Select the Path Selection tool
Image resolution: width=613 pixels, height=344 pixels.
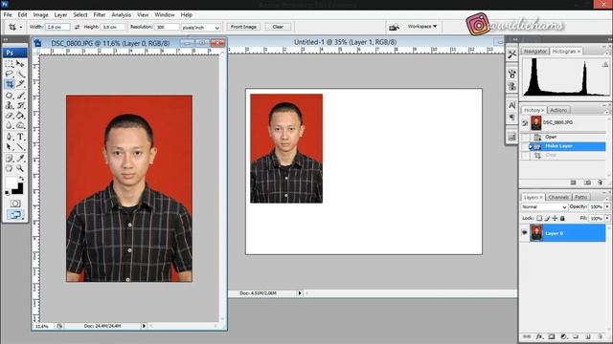[9, 147]
